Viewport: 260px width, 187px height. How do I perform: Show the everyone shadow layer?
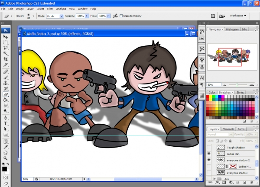tap(209, 173)
